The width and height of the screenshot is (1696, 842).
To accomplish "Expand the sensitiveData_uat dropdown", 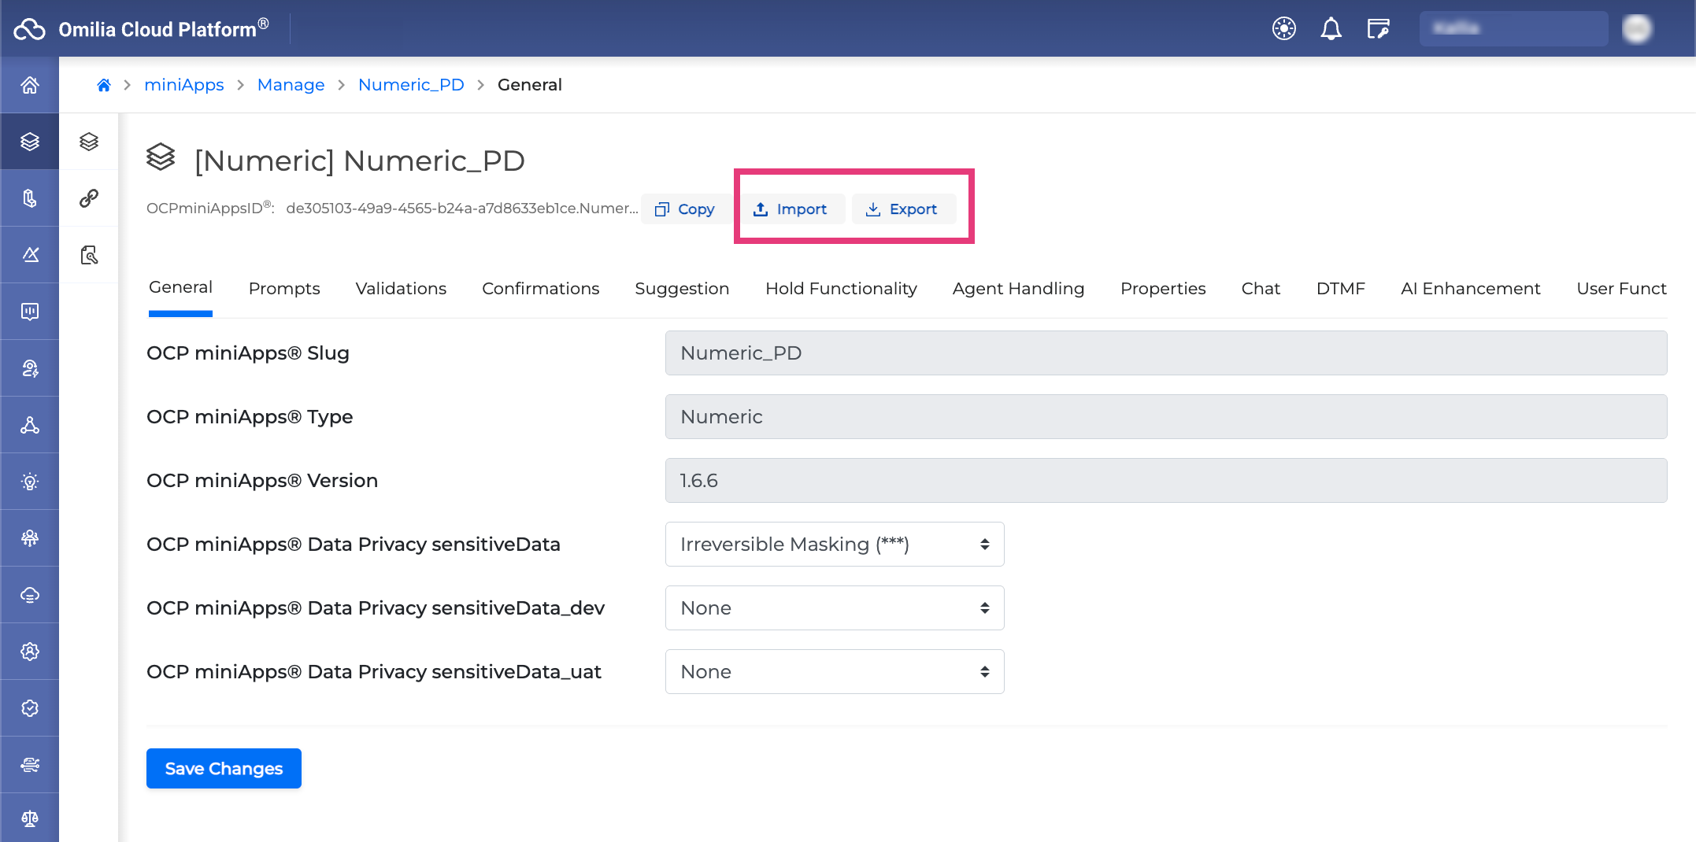I will coord(835,672).
